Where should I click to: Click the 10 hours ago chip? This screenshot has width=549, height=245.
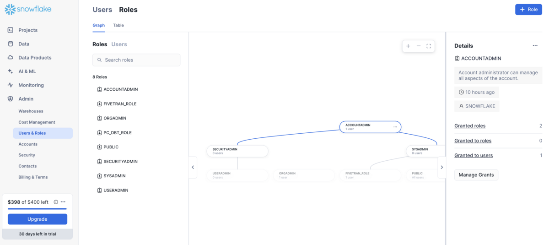477,92
